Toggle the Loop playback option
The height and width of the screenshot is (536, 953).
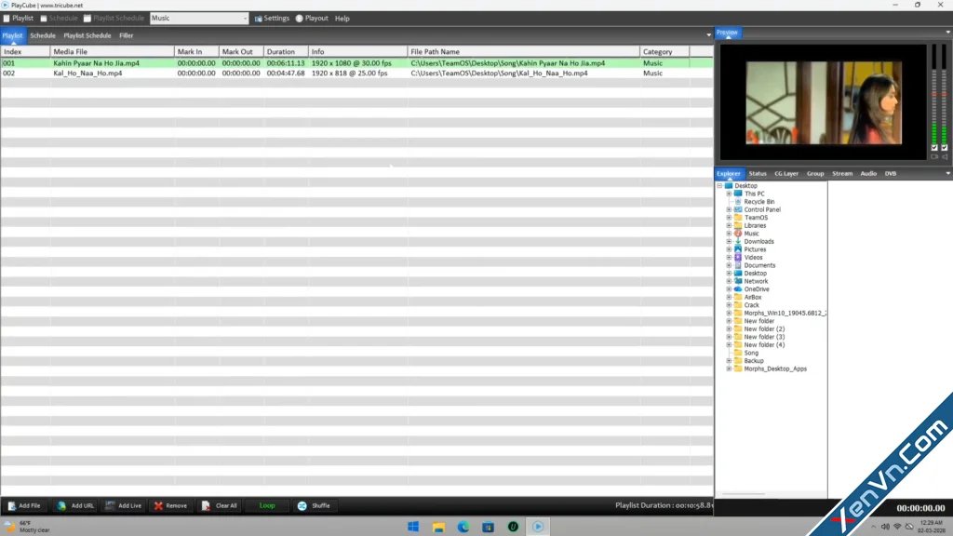(267, 505)
